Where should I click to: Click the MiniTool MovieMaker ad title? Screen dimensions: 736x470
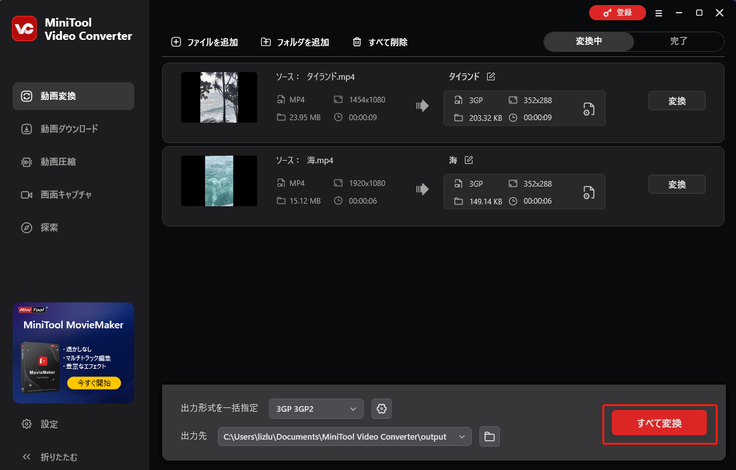pos(73,325)
